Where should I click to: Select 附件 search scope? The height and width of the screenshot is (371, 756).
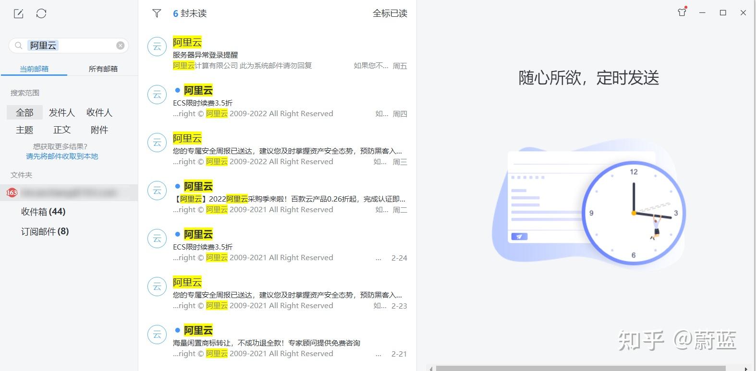click(x=99, y=130)
